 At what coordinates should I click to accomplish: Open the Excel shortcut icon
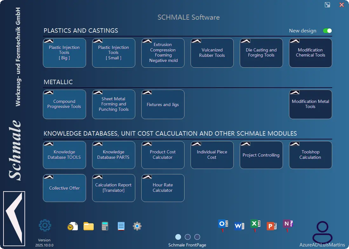[x=255, y=224]
